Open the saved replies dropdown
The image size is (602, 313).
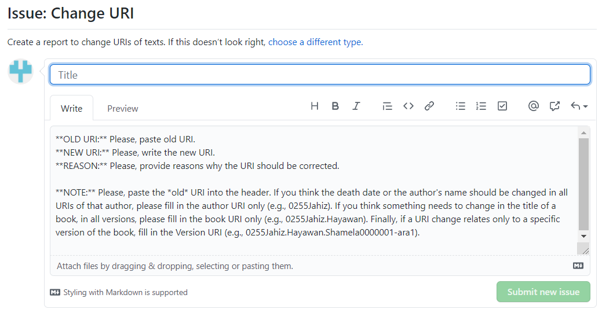(579, 106)
